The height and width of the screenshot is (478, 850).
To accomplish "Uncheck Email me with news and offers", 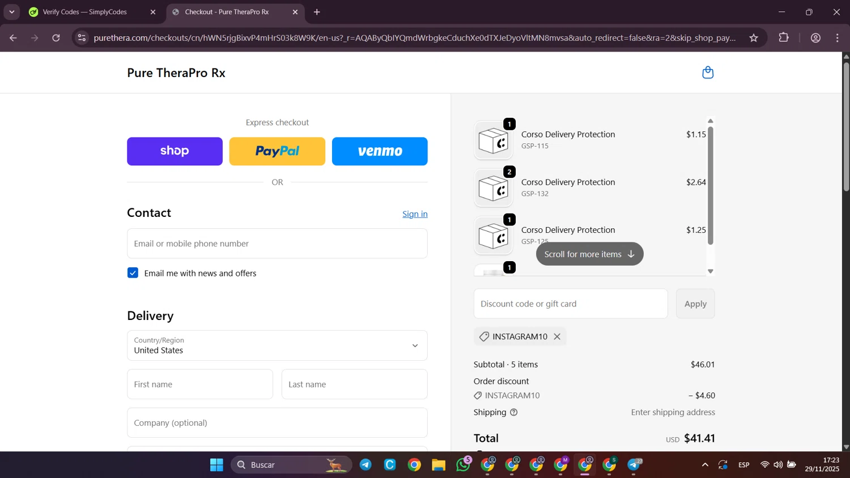I will [133, 273].
